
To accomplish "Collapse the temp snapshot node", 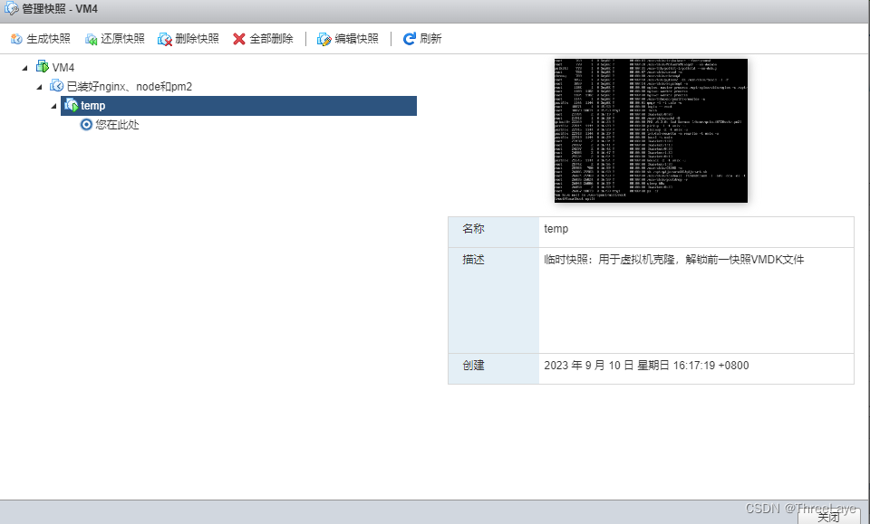I will pyautogui.click(x=53, y=106).
